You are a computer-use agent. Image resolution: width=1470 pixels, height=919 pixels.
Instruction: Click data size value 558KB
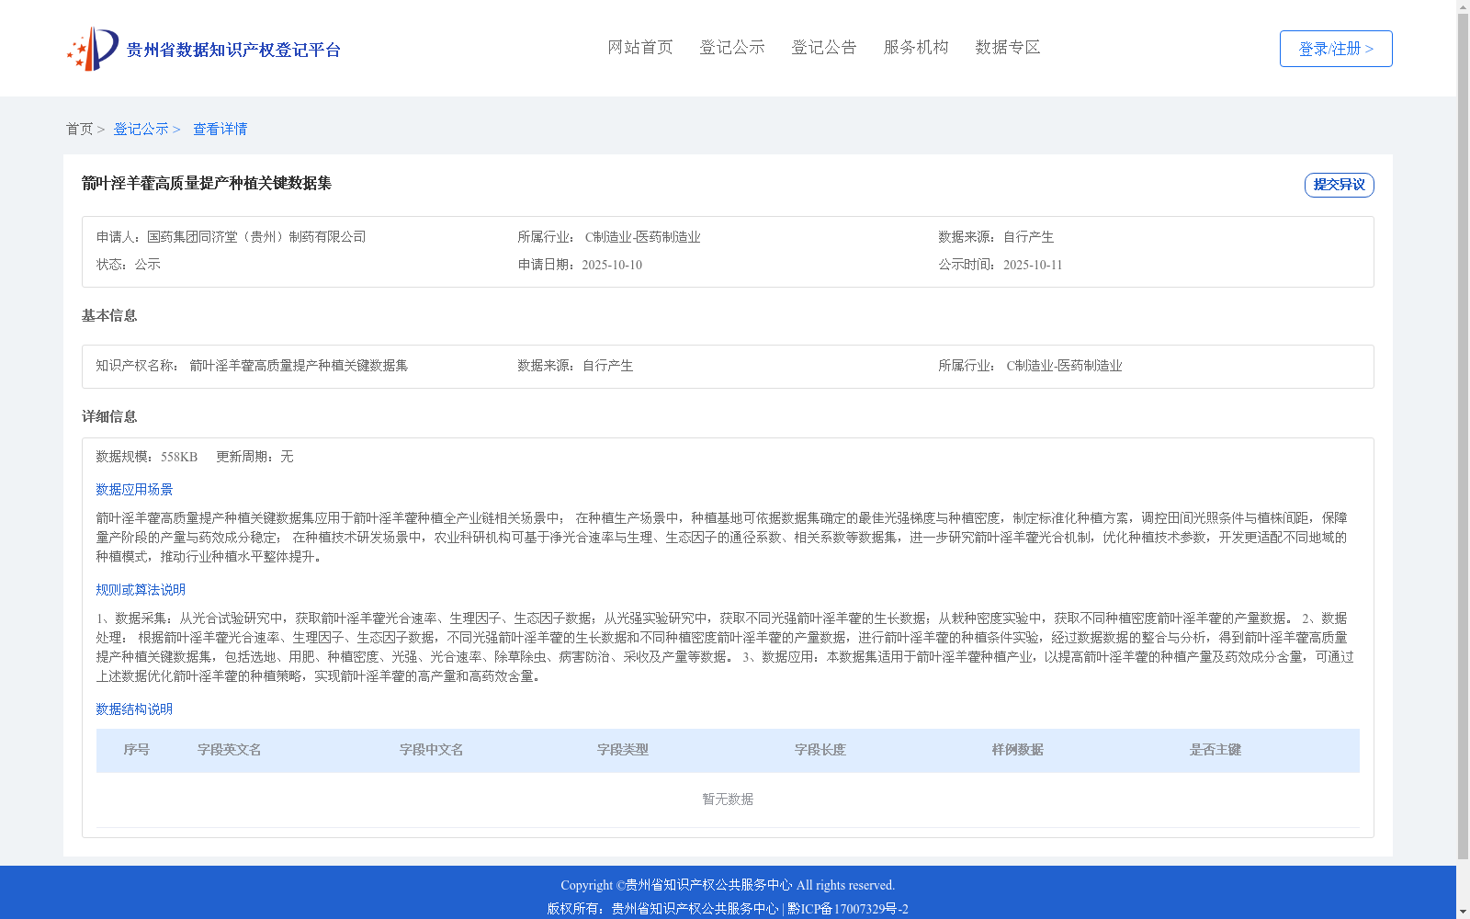click(179, 457)
